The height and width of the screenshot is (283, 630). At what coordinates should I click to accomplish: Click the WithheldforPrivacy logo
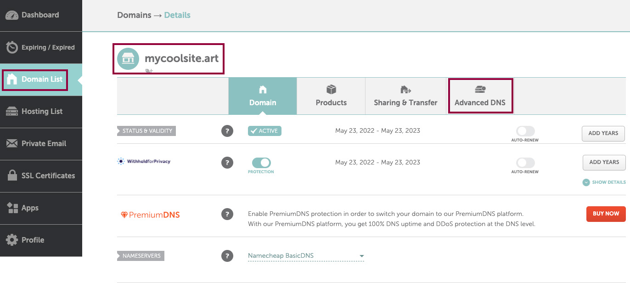point(144,161)
